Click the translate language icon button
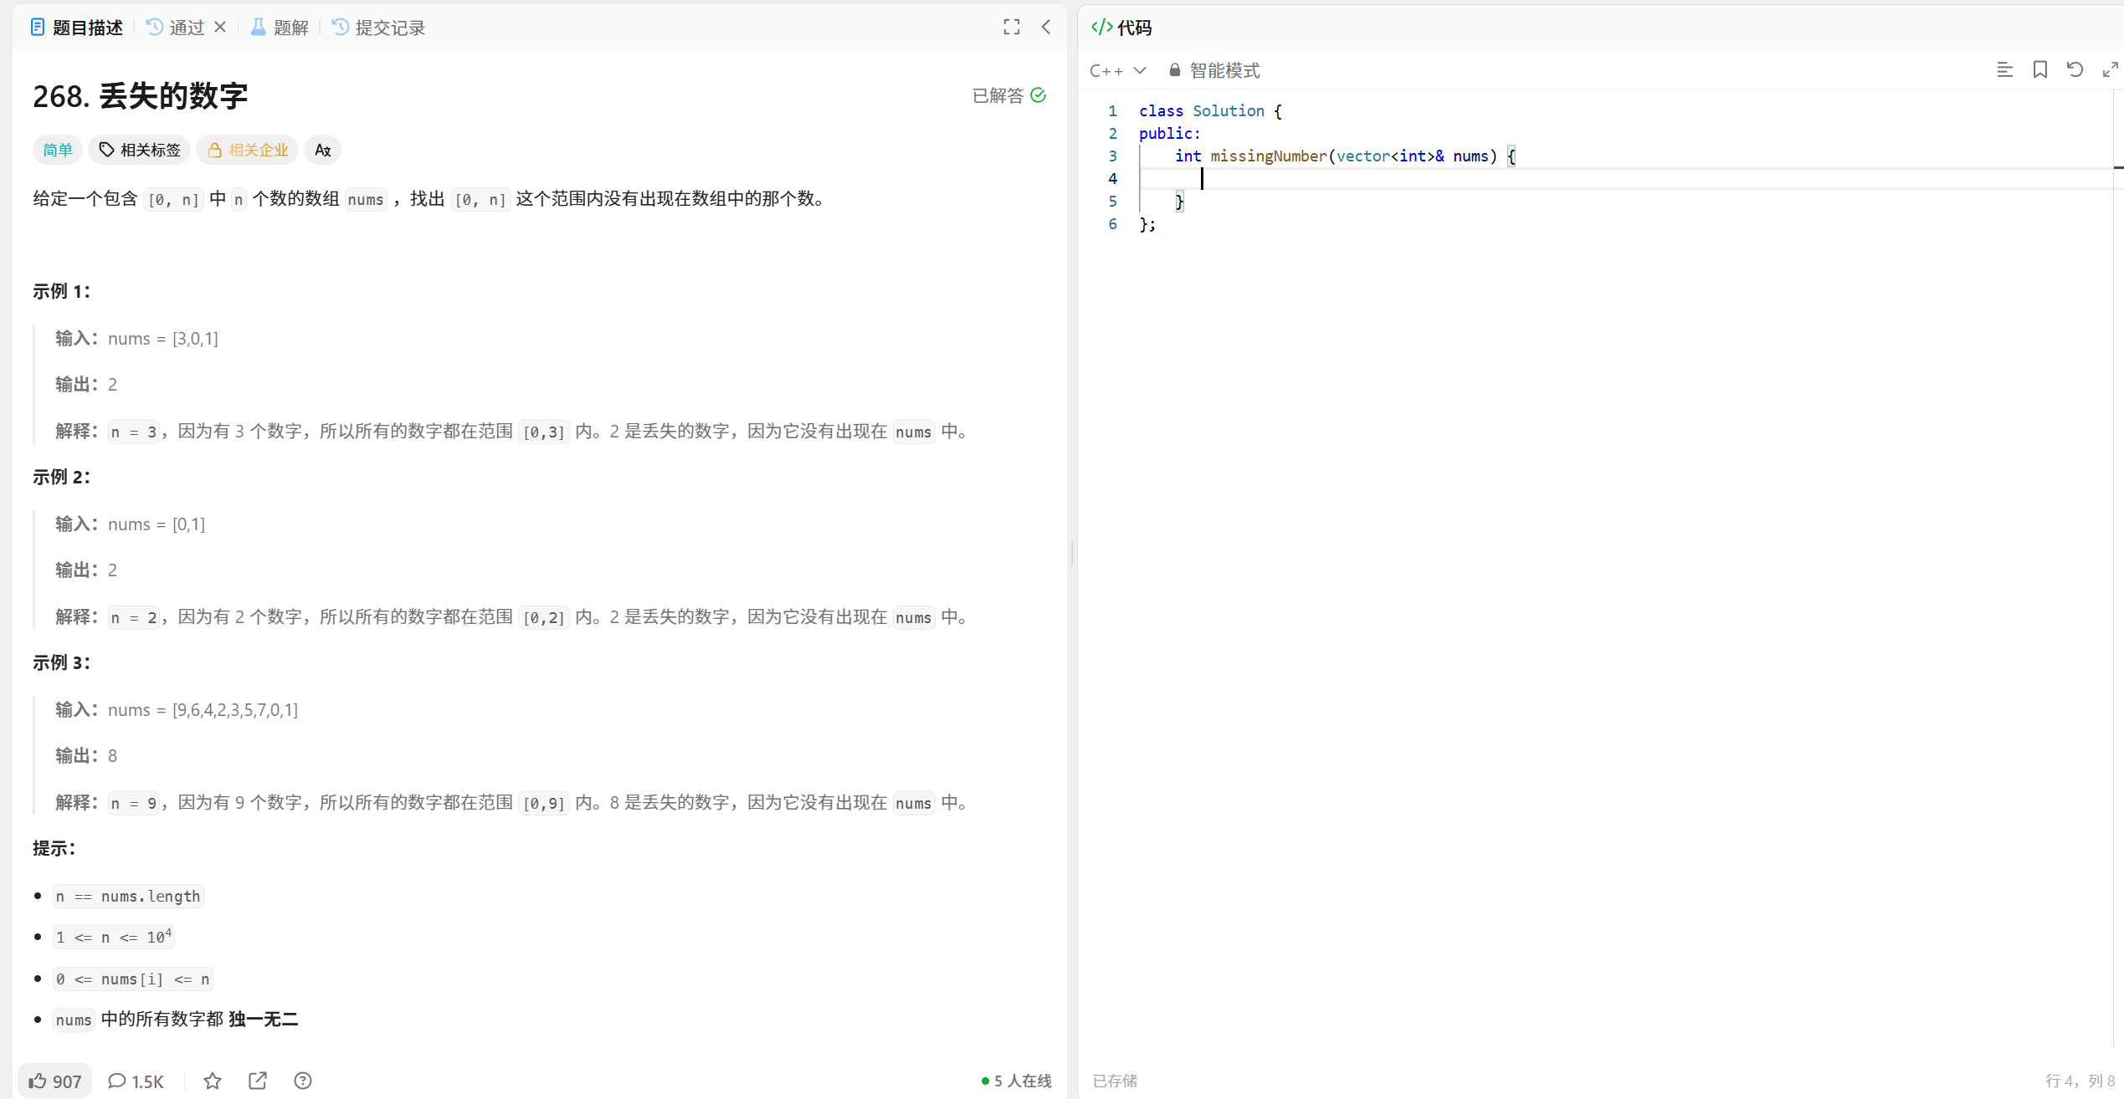 (x=322, y=150)
